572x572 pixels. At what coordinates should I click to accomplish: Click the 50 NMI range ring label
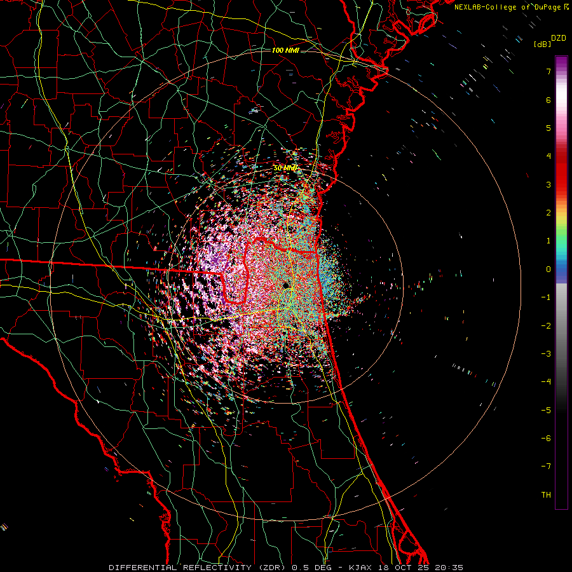(x=285, y=168)
